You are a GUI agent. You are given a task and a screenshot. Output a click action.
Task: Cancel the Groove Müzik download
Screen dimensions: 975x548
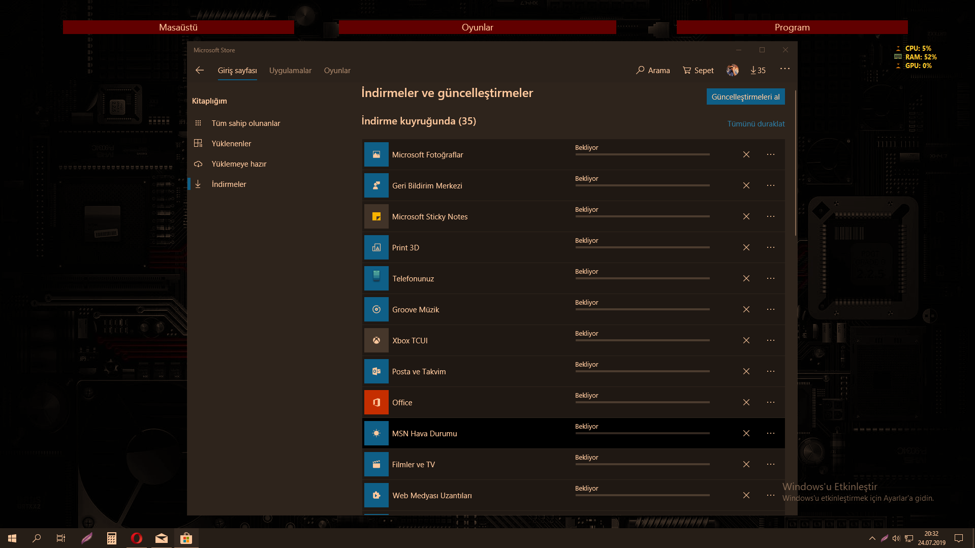(746, 309)
